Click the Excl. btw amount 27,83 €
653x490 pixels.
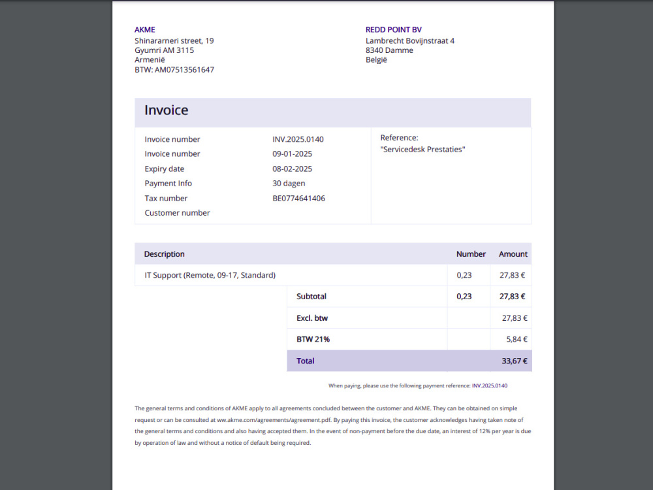pyautogui.click(x=515, y=318)
